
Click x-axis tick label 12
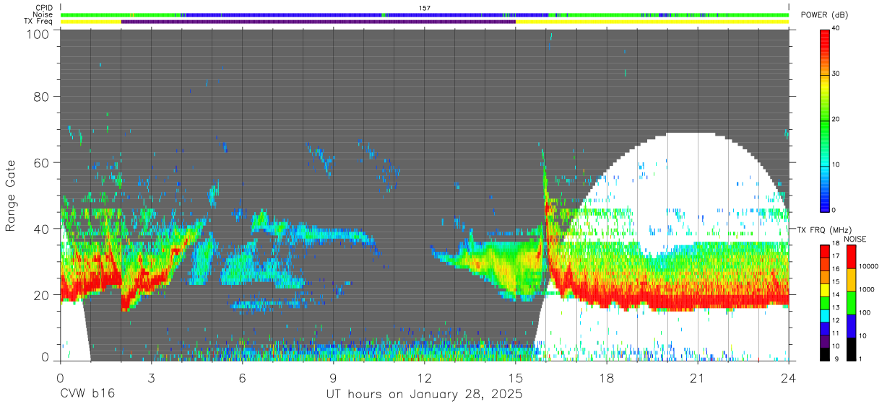coord(425,377)
